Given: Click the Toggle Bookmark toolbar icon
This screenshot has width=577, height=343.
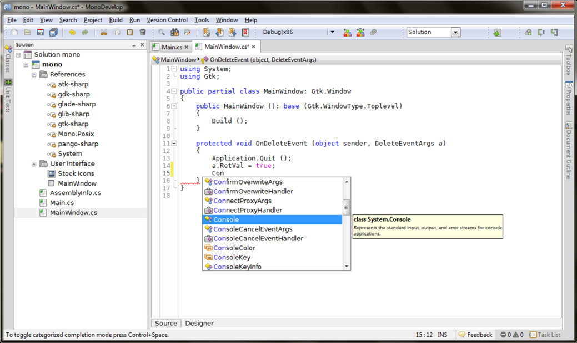Looking at the screenshot, I should (x=207, y=32).
